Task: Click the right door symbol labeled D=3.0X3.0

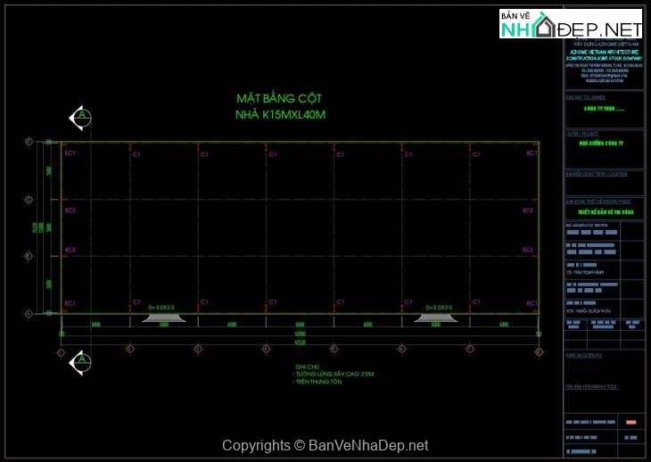Action: 436,312
